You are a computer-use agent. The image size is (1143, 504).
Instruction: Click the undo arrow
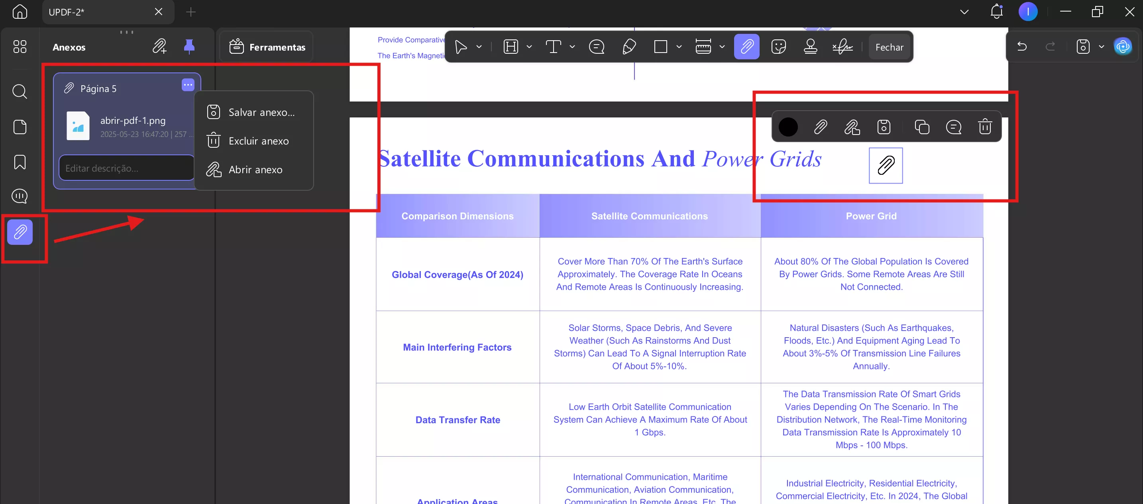(x=1022, y=46)
